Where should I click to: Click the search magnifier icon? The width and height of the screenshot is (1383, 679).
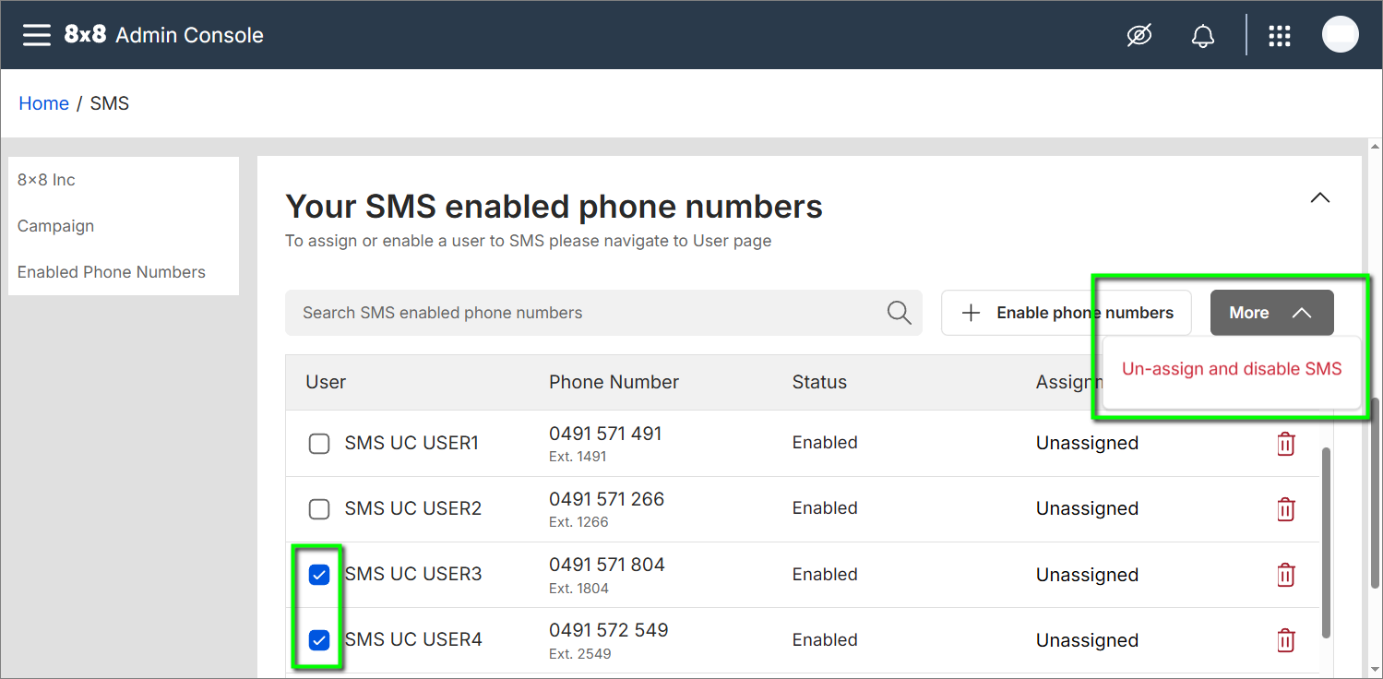click(899, 313)
